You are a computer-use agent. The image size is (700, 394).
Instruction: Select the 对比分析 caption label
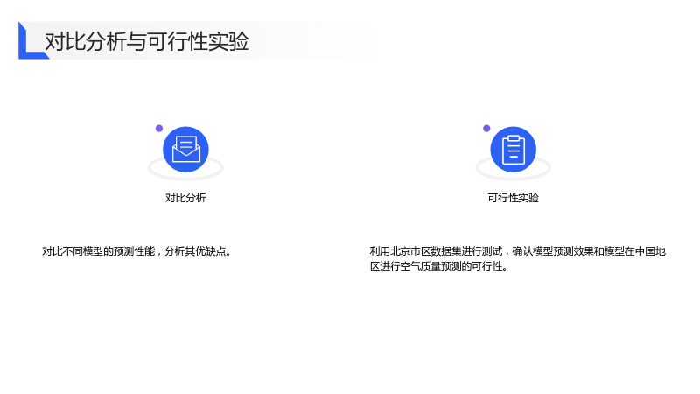pos(185,198)
